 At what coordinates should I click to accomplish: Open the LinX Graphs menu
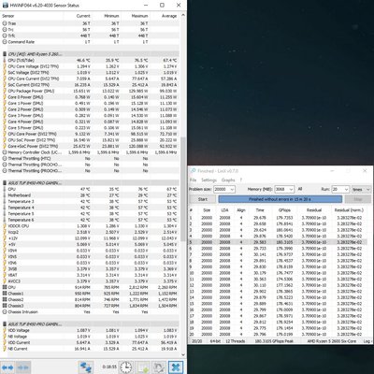pos(228,180)
